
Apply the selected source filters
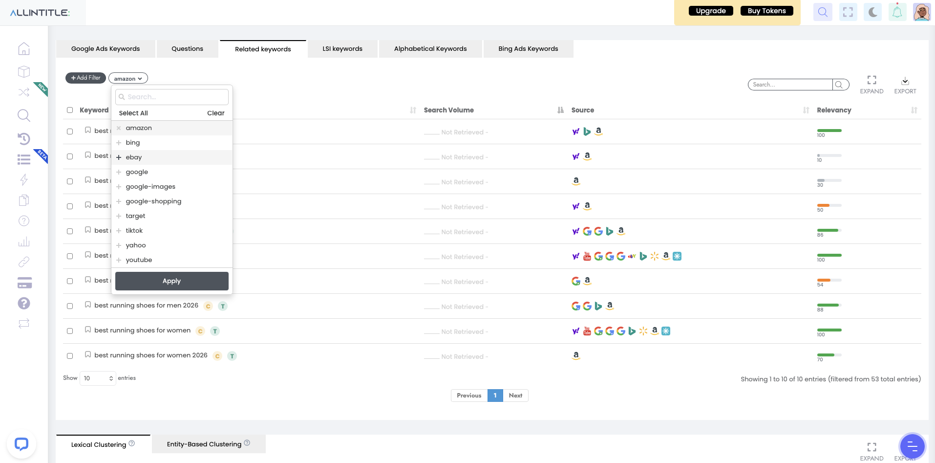171,281
